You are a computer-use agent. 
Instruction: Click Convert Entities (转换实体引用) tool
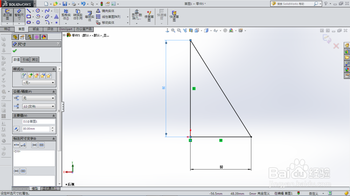click(x=78, y=15)
